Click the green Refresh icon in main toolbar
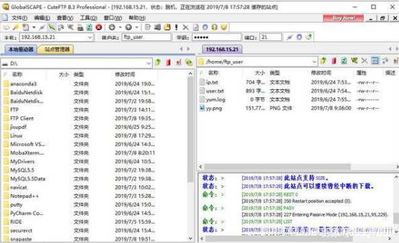This screenshot has width=399, height=243. pyautogui.click(x=89, y=27)
